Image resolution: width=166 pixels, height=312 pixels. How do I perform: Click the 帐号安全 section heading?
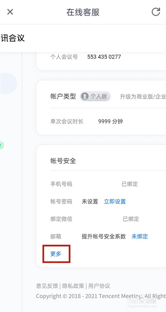click(x=63, y=161)
